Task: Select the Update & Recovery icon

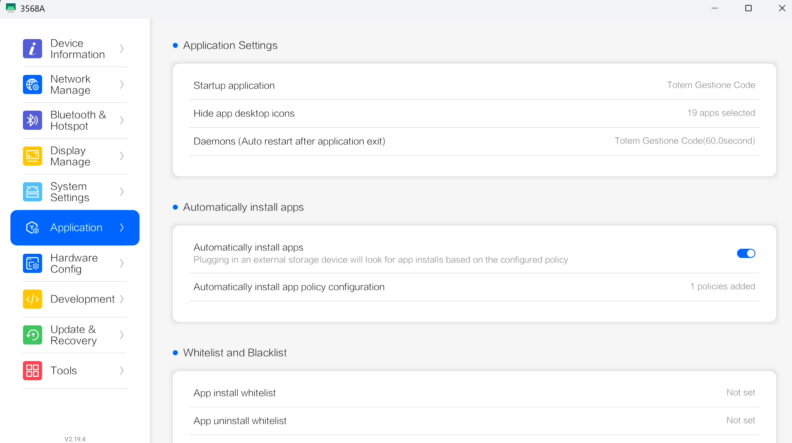Action: coord(32,335)
